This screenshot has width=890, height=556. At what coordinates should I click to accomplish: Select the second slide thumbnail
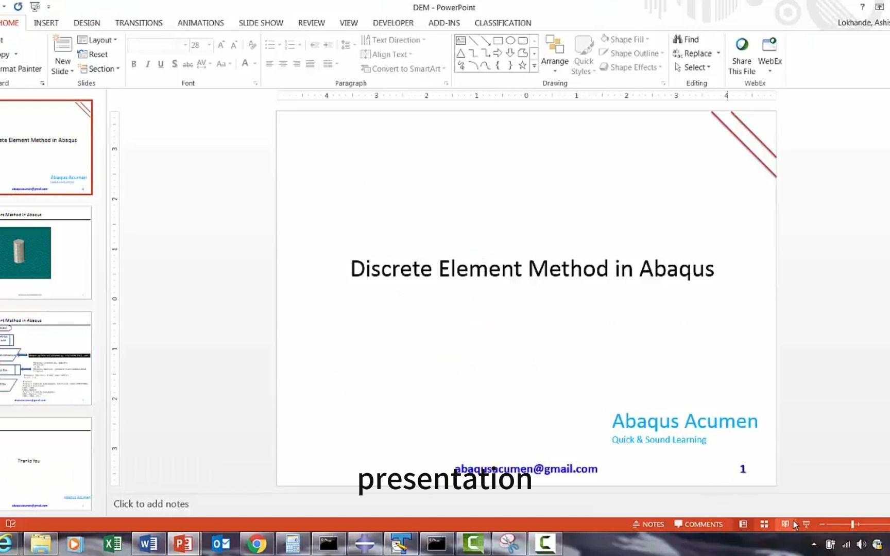(45, 252)
